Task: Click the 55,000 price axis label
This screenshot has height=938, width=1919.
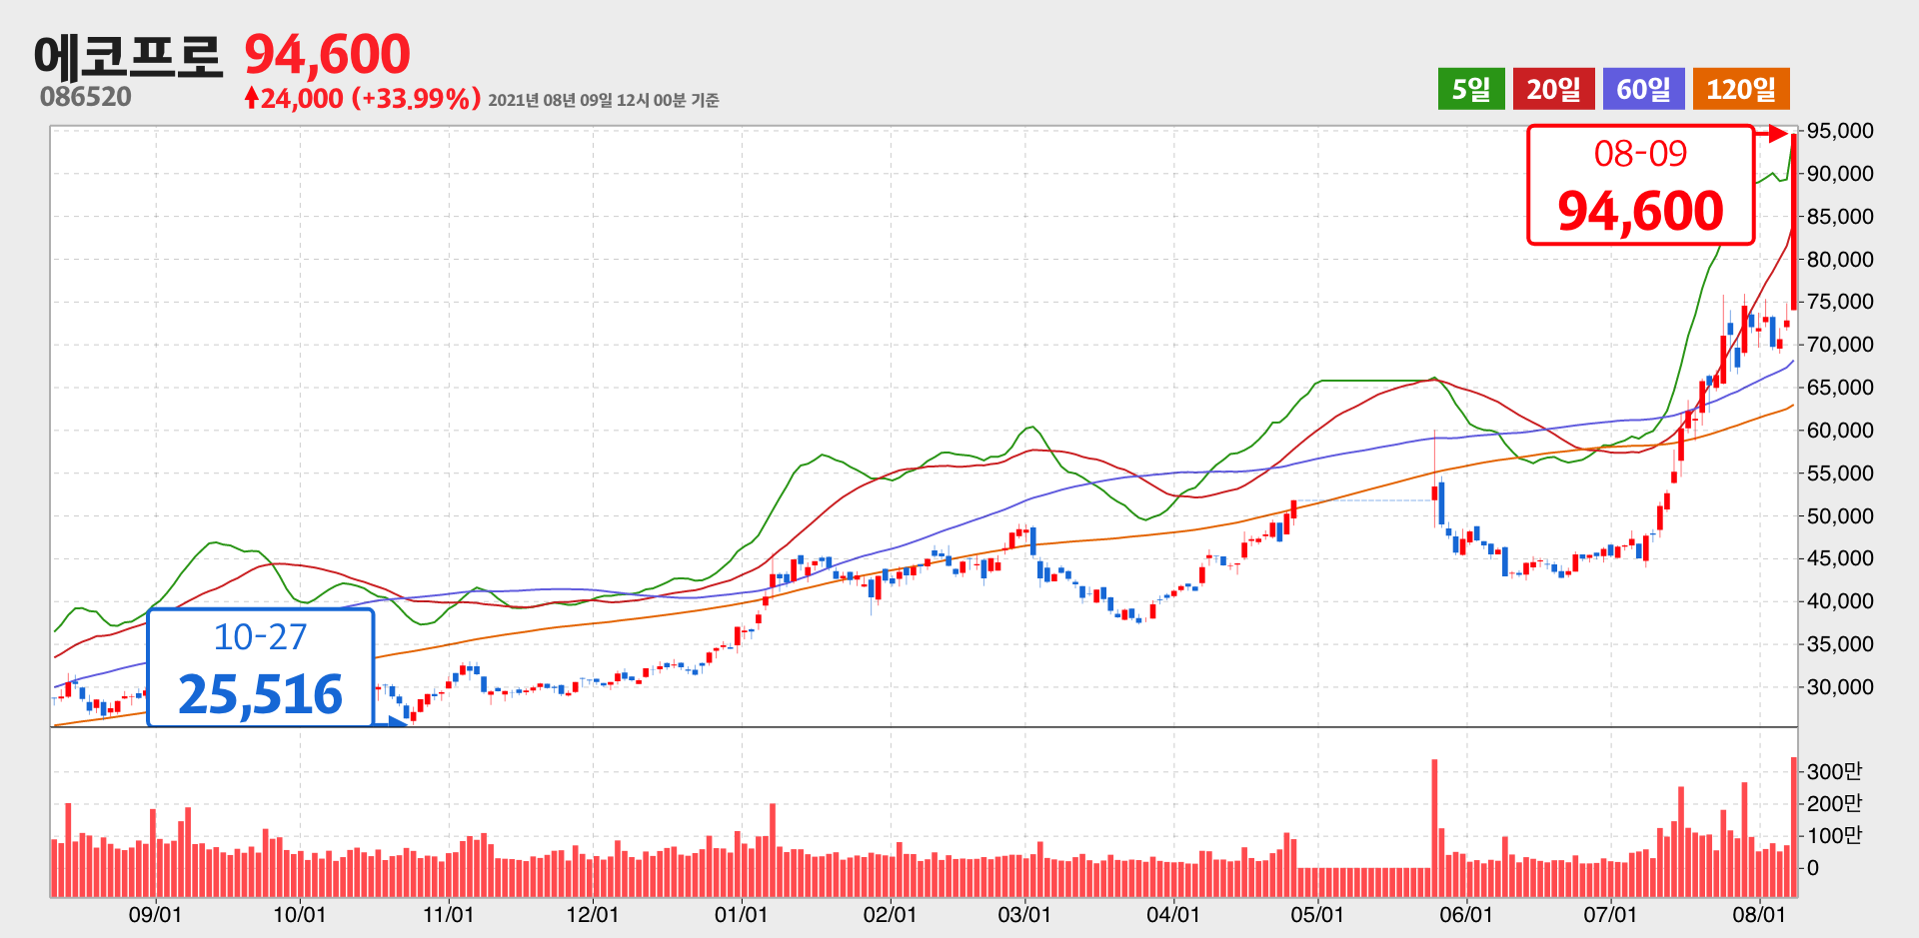Action: pyautogui.click(x=1840, y=473)
